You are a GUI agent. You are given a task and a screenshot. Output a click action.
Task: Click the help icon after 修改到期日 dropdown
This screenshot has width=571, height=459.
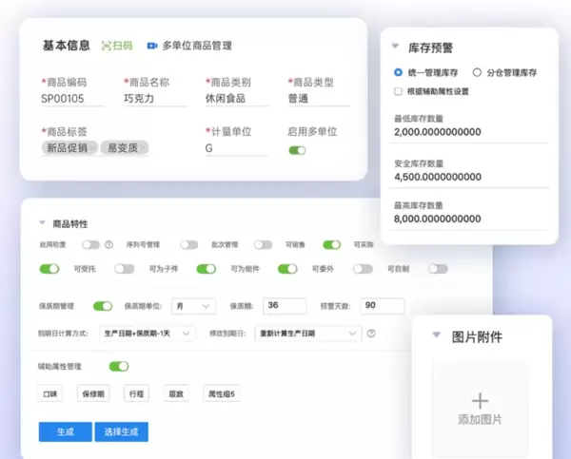pos(371,334)
